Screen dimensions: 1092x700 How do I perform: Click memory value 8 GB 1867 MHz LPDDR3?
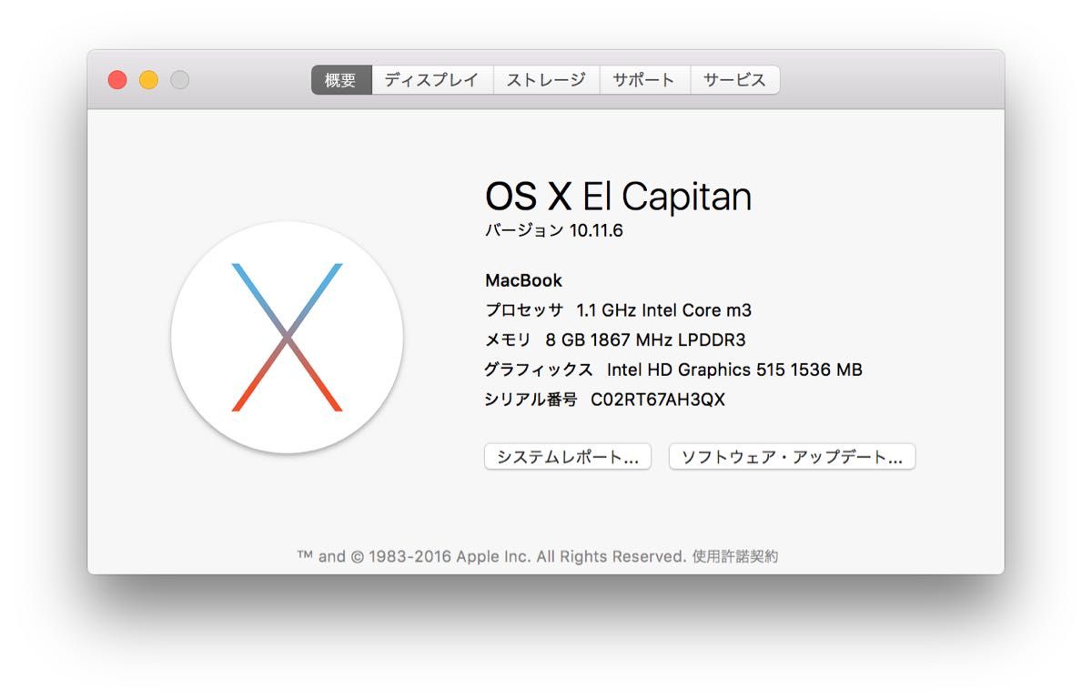click(645, 340)
